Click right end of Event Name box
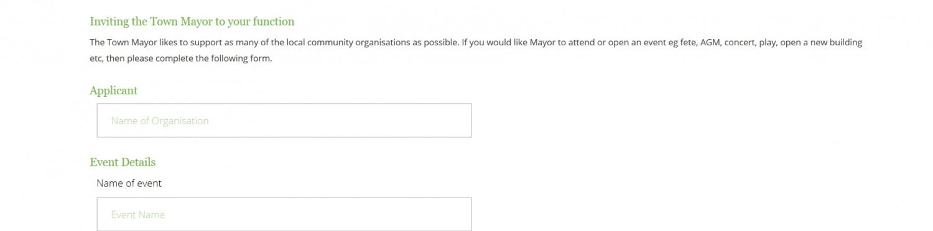933x231 pixels. [x=459, y=214]
